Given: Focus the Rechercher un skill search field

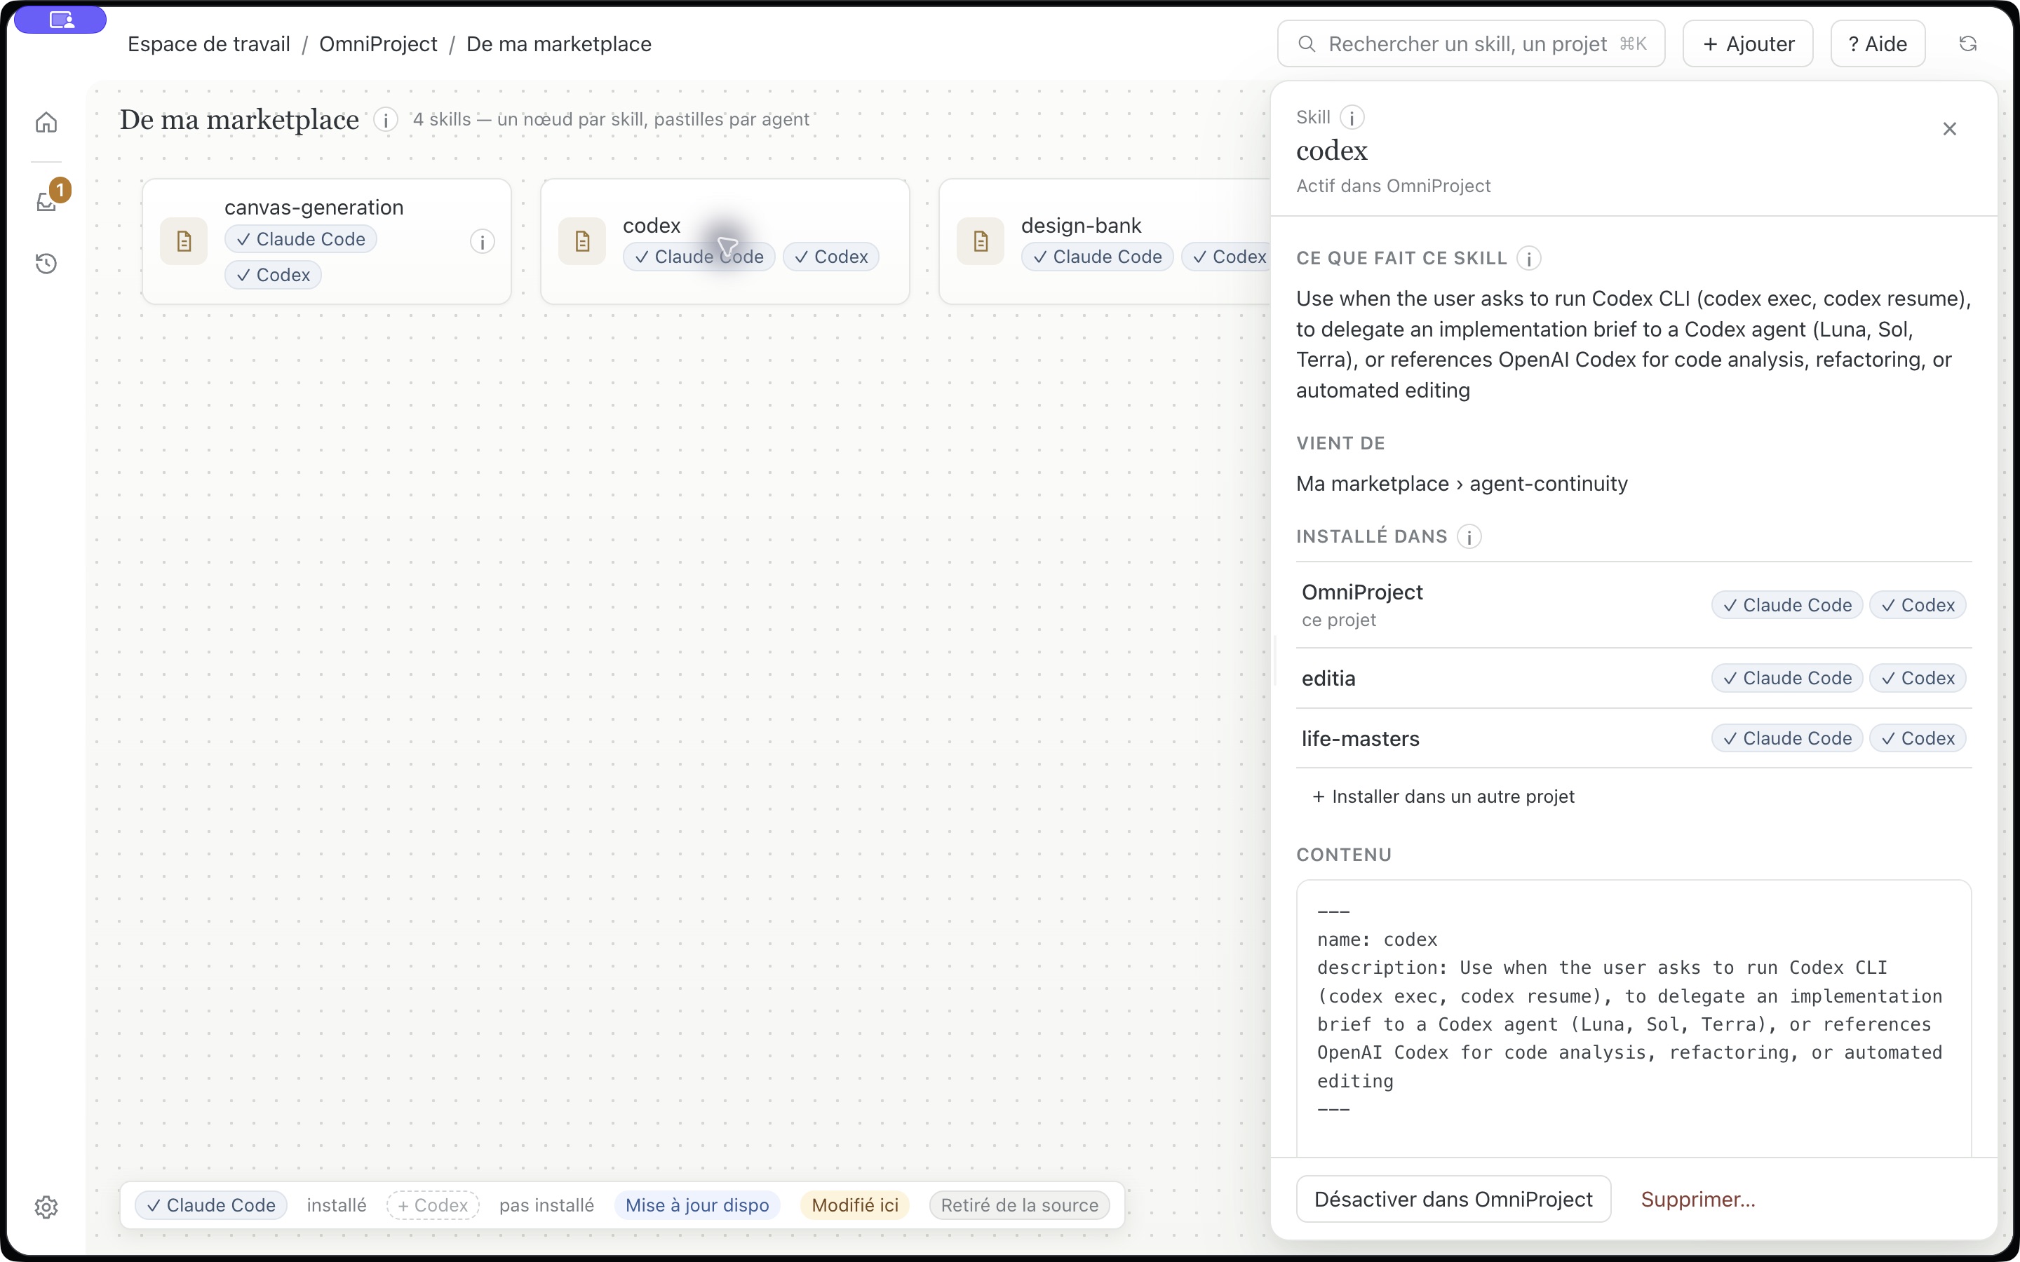Looking at the screenshot, I should point(1471,44).
